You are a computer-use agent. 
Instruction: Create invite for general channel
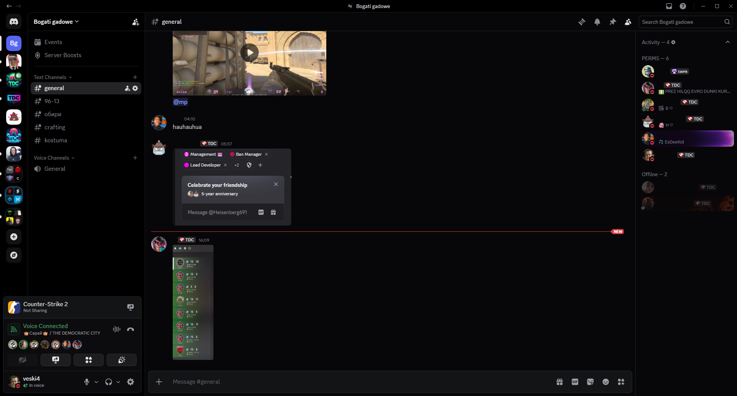(x=127, y=88)
